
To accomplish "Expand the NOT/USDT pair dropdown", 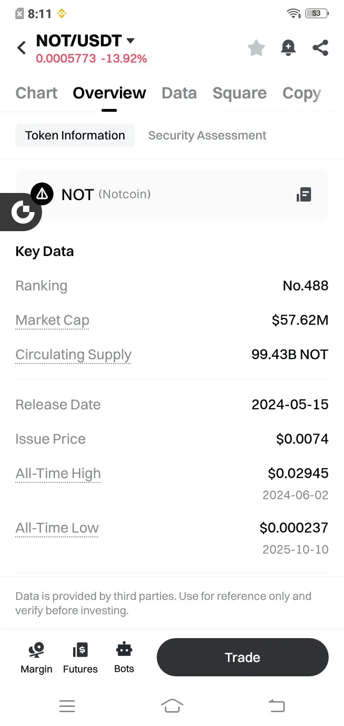I will [130, 41].
